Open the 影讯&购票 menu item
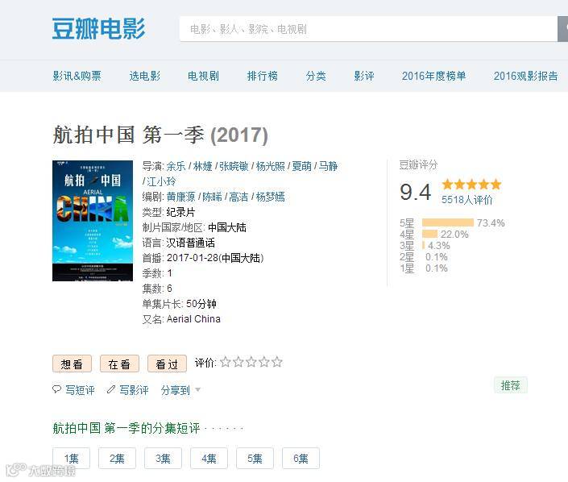 coord(77,76)
